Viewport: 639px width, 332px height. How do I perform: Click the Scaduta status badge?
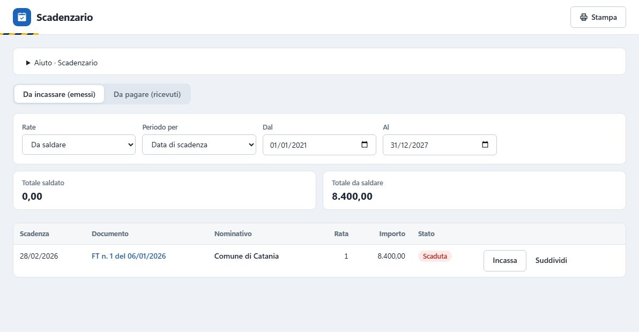(x=435, y=256)
